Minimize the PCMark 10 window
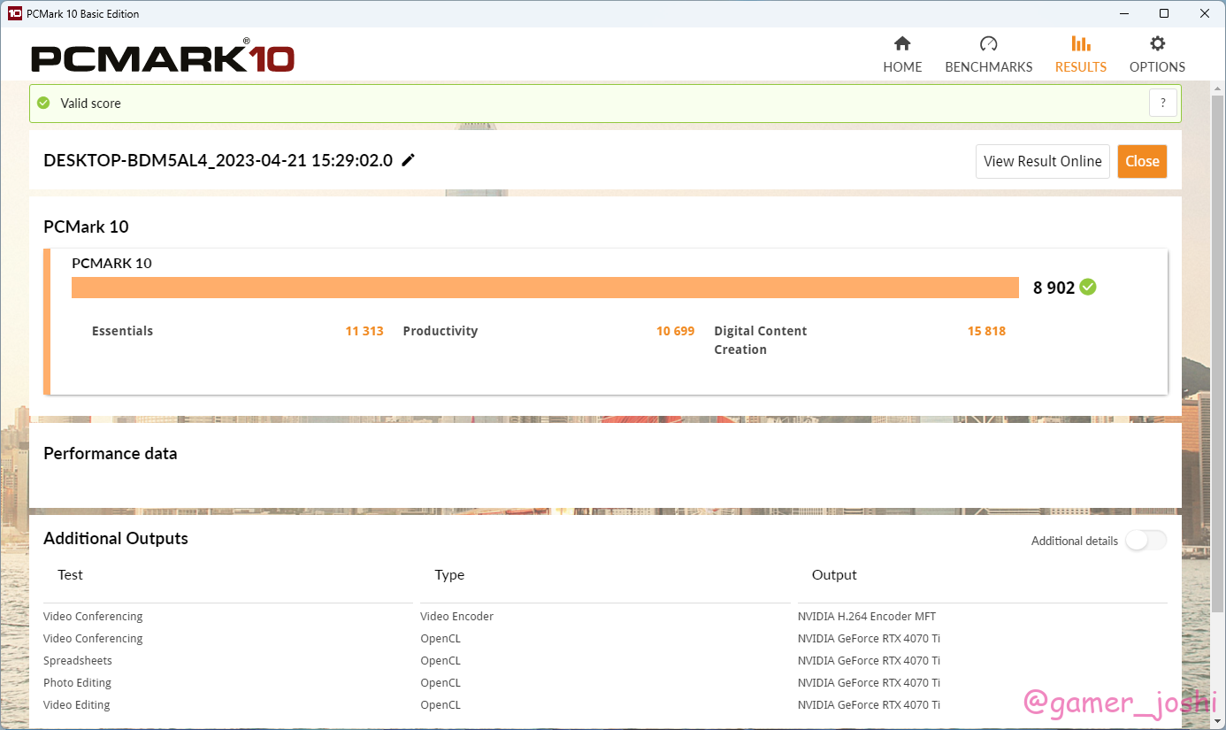The width and height of the screenshot is (1226, 730). tap(1123, 13)
